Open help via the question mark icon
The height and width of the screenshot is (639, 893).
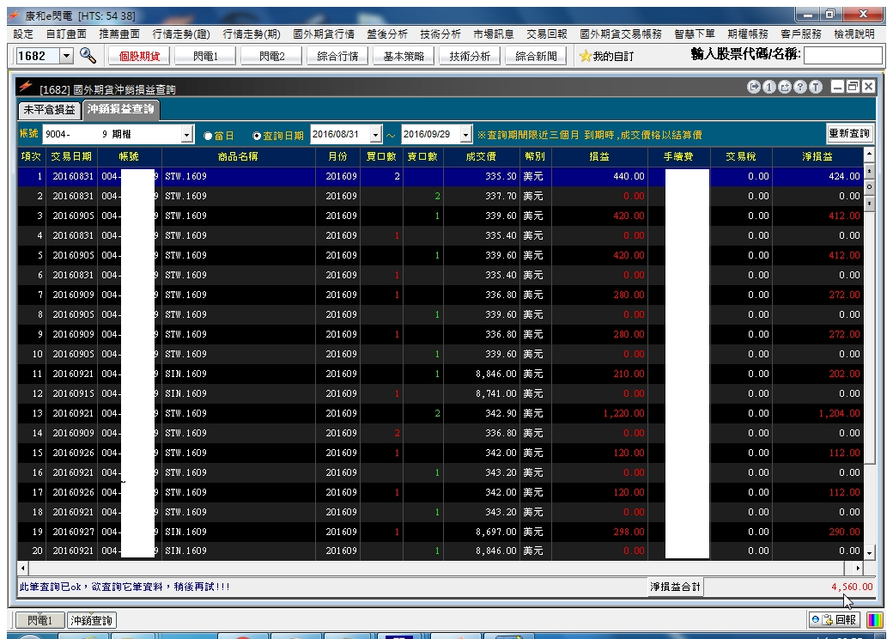coord(800,87)
